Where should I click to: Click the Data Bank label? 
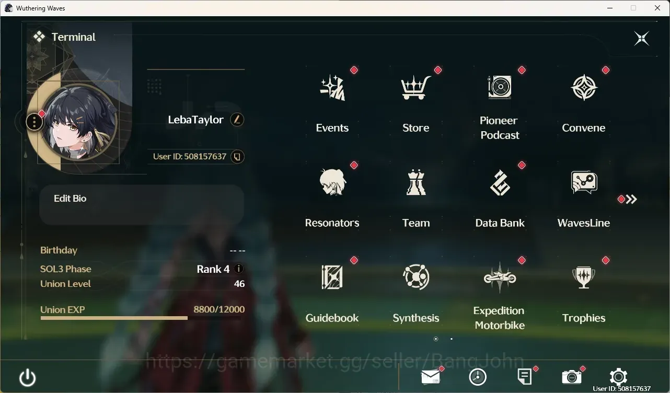tap(500, 223)
